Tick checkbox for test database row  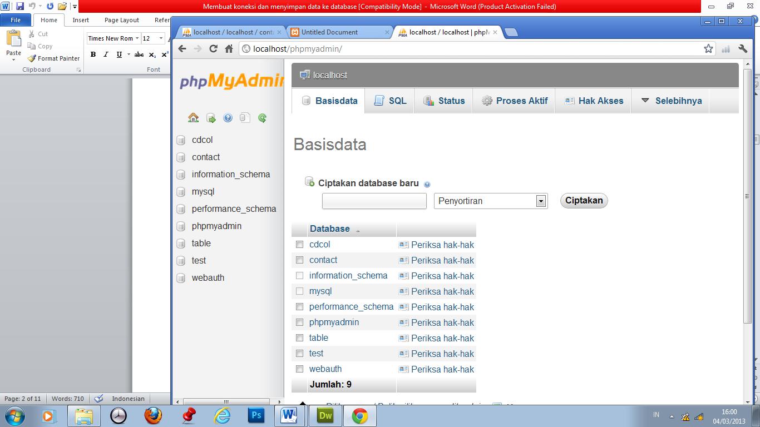tap(300, 354)
